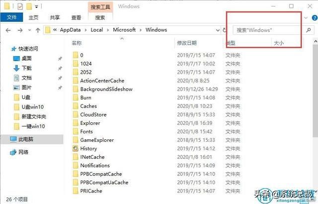Switch to the 查看 ribbon tab
This screenshot has height=204, width=318.
(76, 17)
